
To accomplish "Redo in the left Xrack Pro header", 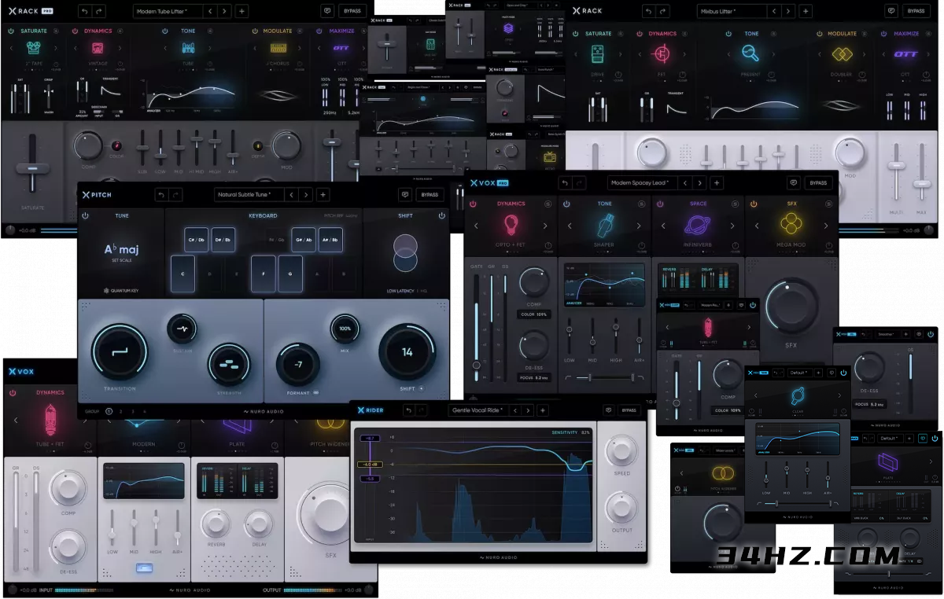I will coord(99,11).
